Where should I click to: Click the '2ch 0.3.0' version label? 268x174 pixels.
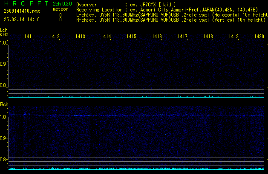[62, 4]
